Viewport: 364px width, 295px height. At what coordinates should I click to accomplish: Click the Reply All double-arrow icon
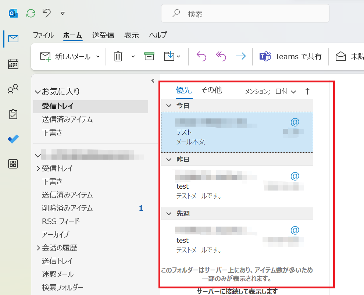tap(221, 56)
